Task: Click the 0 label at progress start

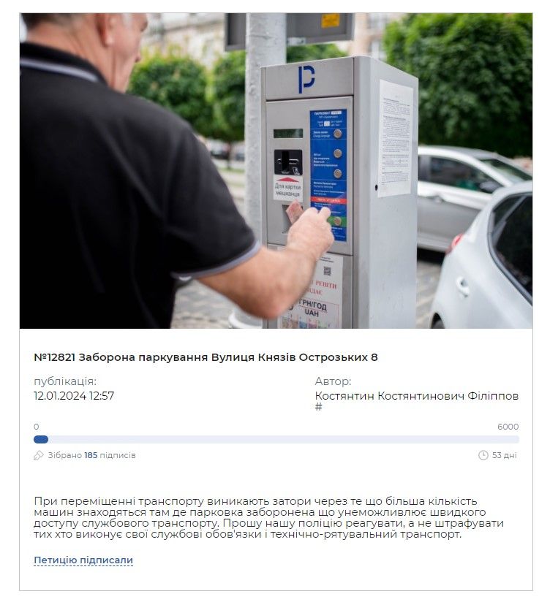Action: (x=36, y=427)
